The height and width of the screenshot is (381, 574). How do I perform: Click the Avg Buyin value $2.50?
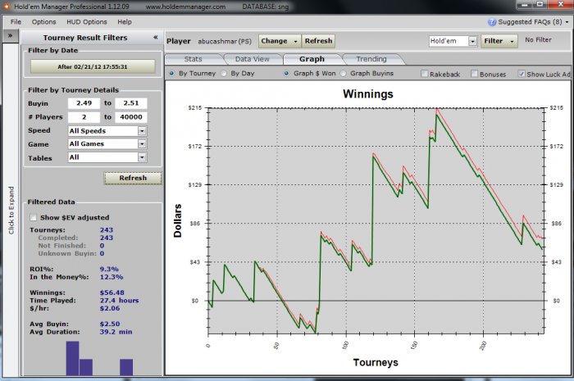click(x=110, y=324)
